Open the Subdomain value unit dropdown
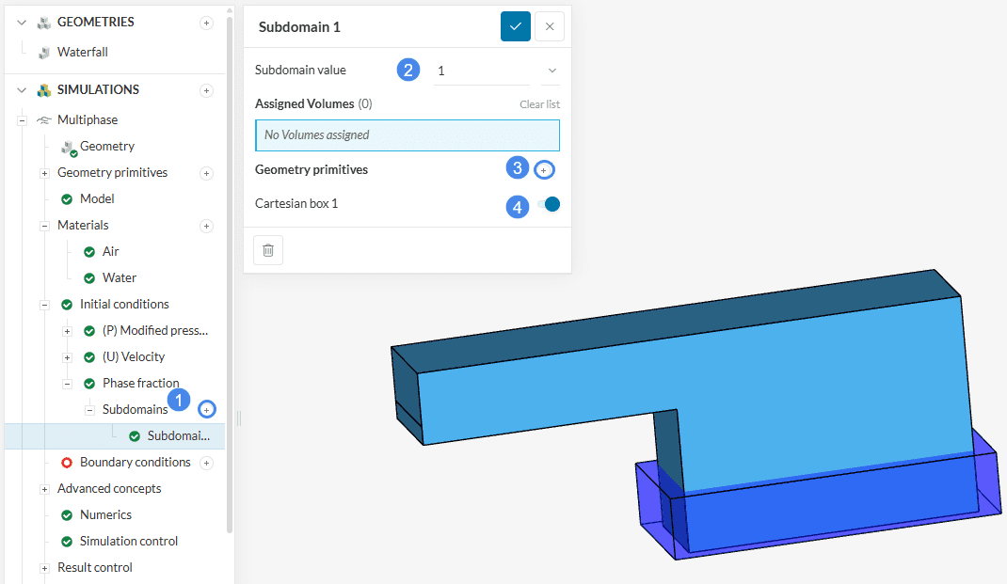This screenshot has width=1007, height=584. 551,71
